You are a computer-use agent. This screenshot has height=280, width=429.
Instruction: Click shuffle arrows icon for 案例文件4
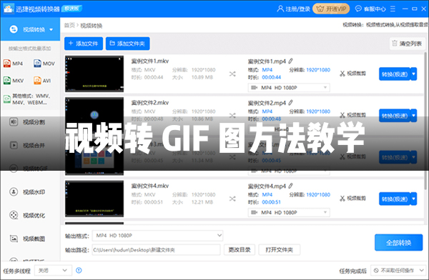pyautogui.click(x=232, y=199)
